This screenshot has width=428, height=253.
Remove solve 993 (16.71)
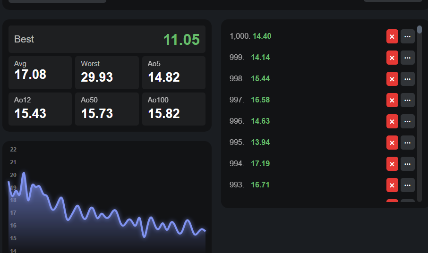[392, 186]
